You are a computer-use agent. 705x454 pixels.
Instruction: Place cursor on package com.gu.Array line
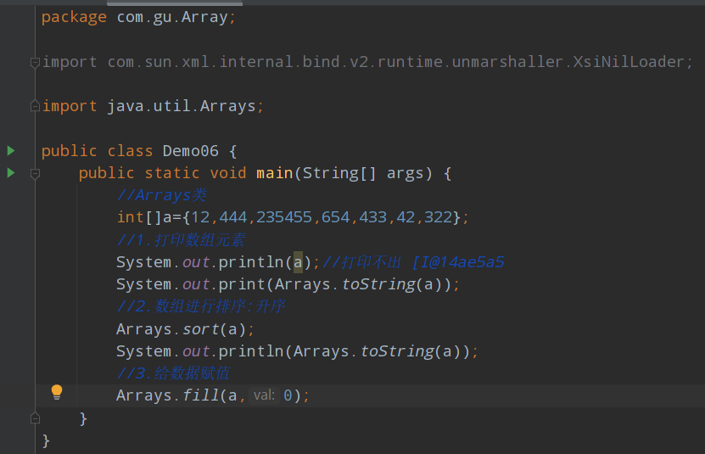tap(138, 18)
